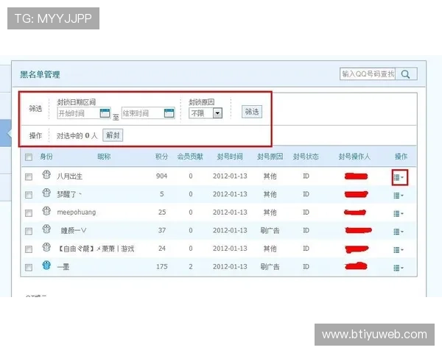Click the 昵称 column header
Image resolution: width=442 pixels, height=353 pixels.
(104, 157)
